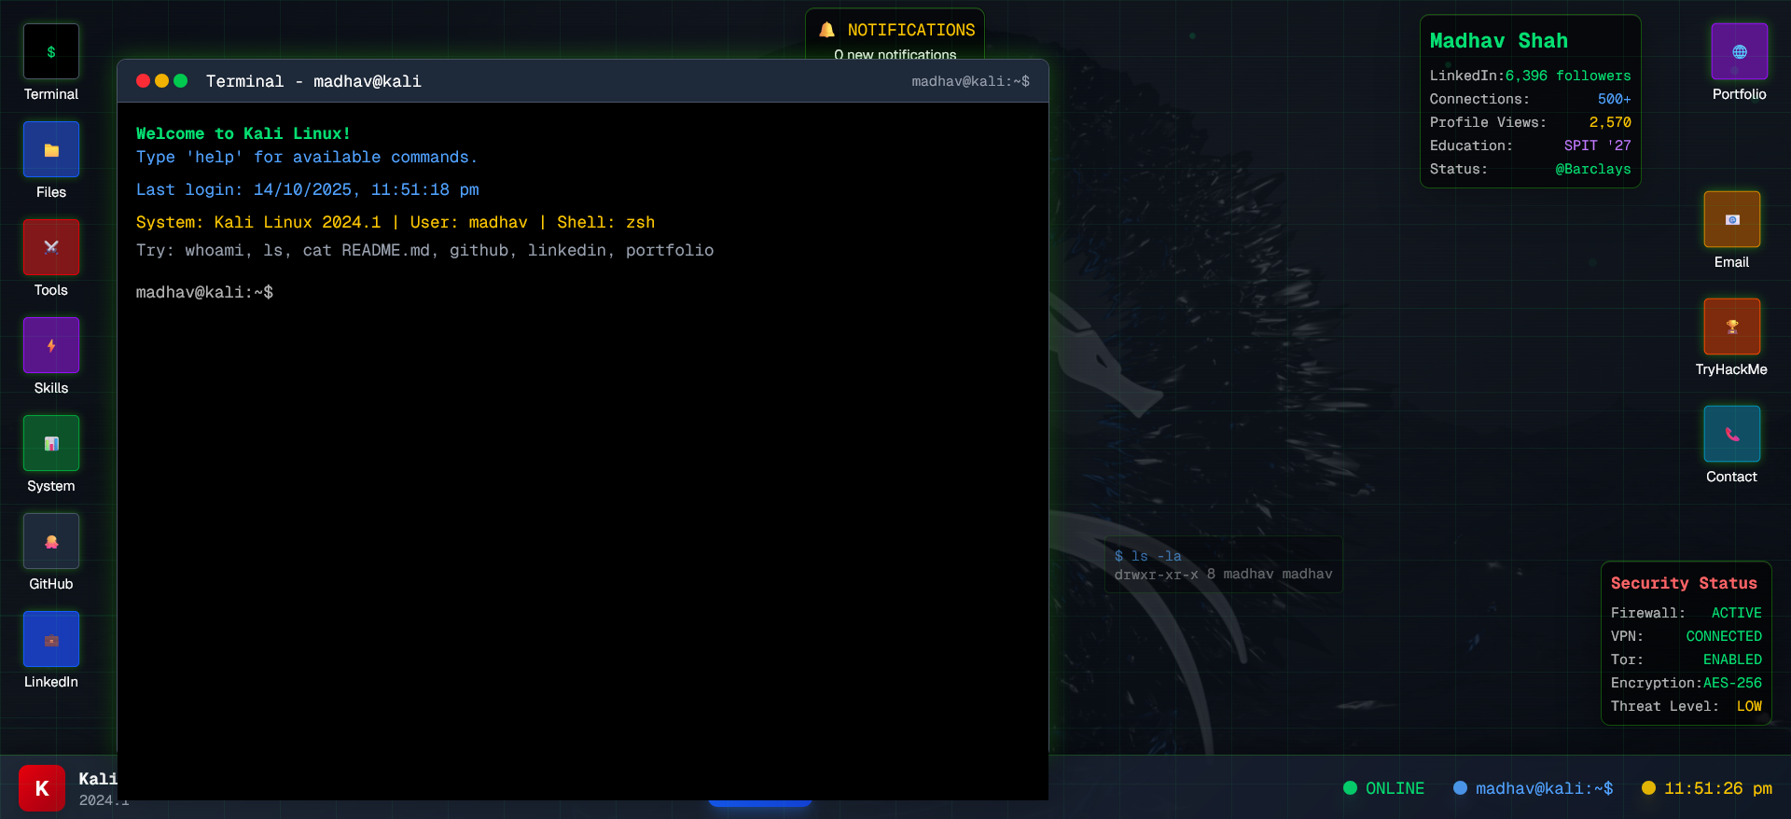The width and height of the screenshot is (1791, 819).
Task: Open the Terminal desktop icon
Action: [x=51, y=62]
